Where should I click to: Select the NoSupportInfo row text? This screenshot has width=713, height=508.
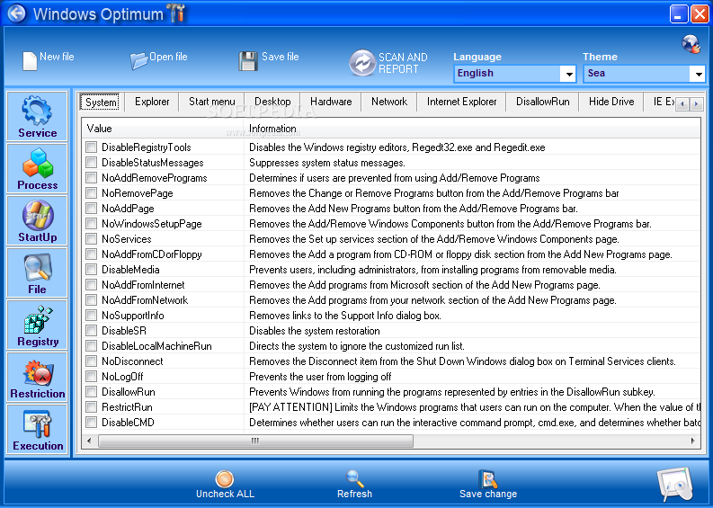pyautogui.click(x=132, y=316)
